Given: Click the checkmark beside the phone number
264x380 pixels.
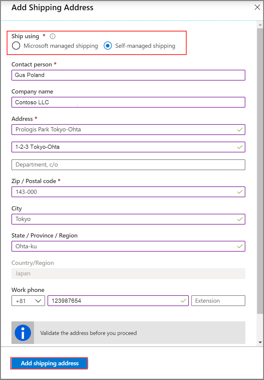Looking at the screenshot, I should pos(183,300).
